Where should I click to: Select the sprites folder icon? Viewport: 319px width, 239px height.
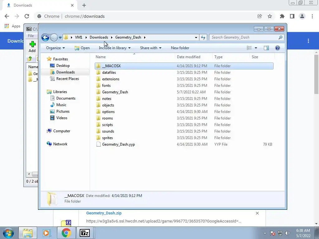pos(98,138)
